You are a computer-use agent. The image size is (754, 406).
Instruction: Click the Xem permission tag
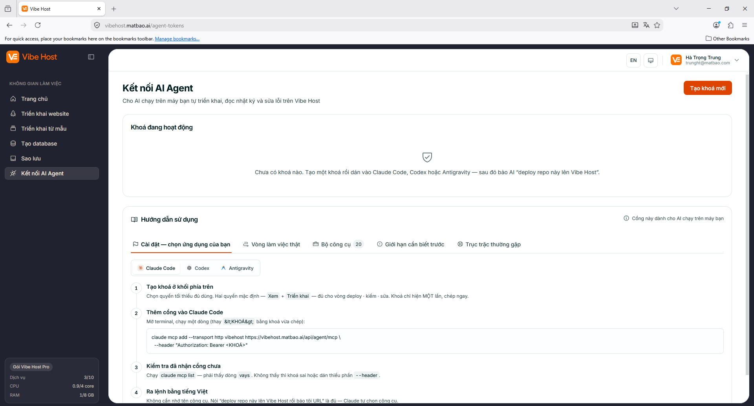(273, 296)
